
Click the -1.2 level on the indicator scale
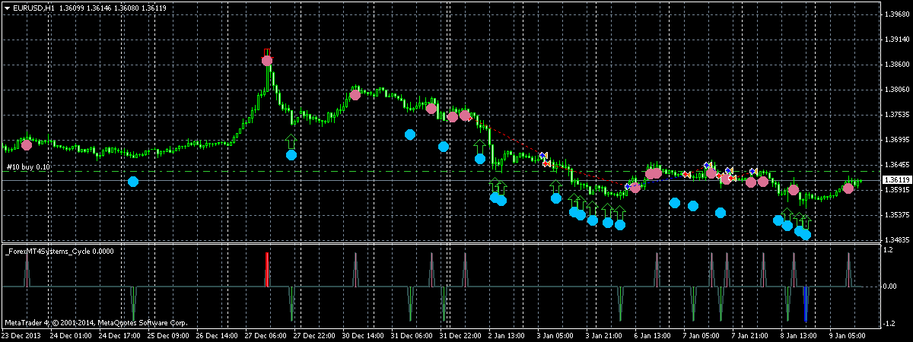[889, 323]
